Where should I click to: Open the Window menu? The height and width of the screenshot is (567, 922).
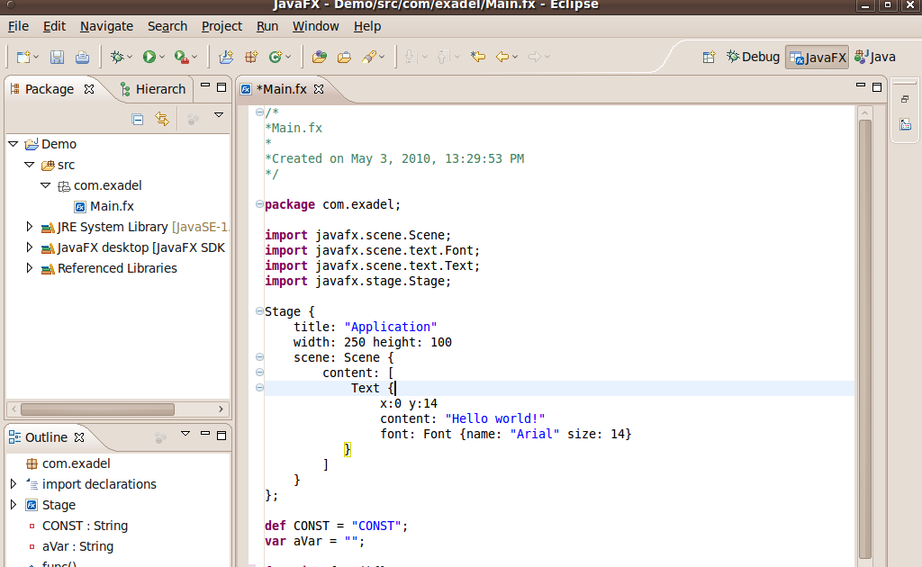click(316, 26)
